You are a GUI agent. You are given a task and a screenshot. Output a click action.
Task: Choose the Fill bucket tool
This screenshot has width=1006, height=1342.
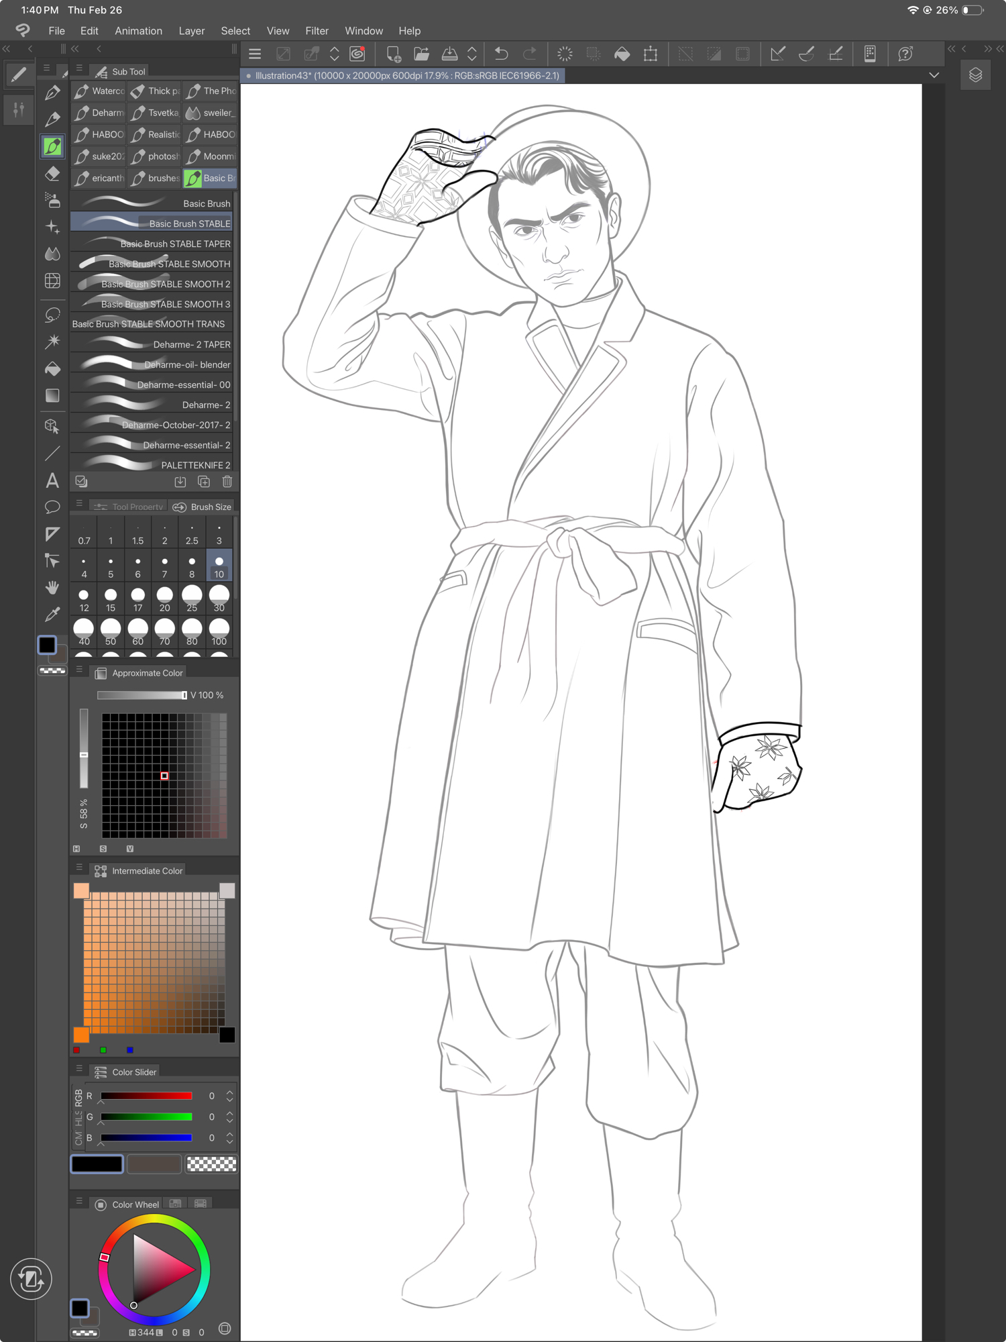(x=52, y=369)
